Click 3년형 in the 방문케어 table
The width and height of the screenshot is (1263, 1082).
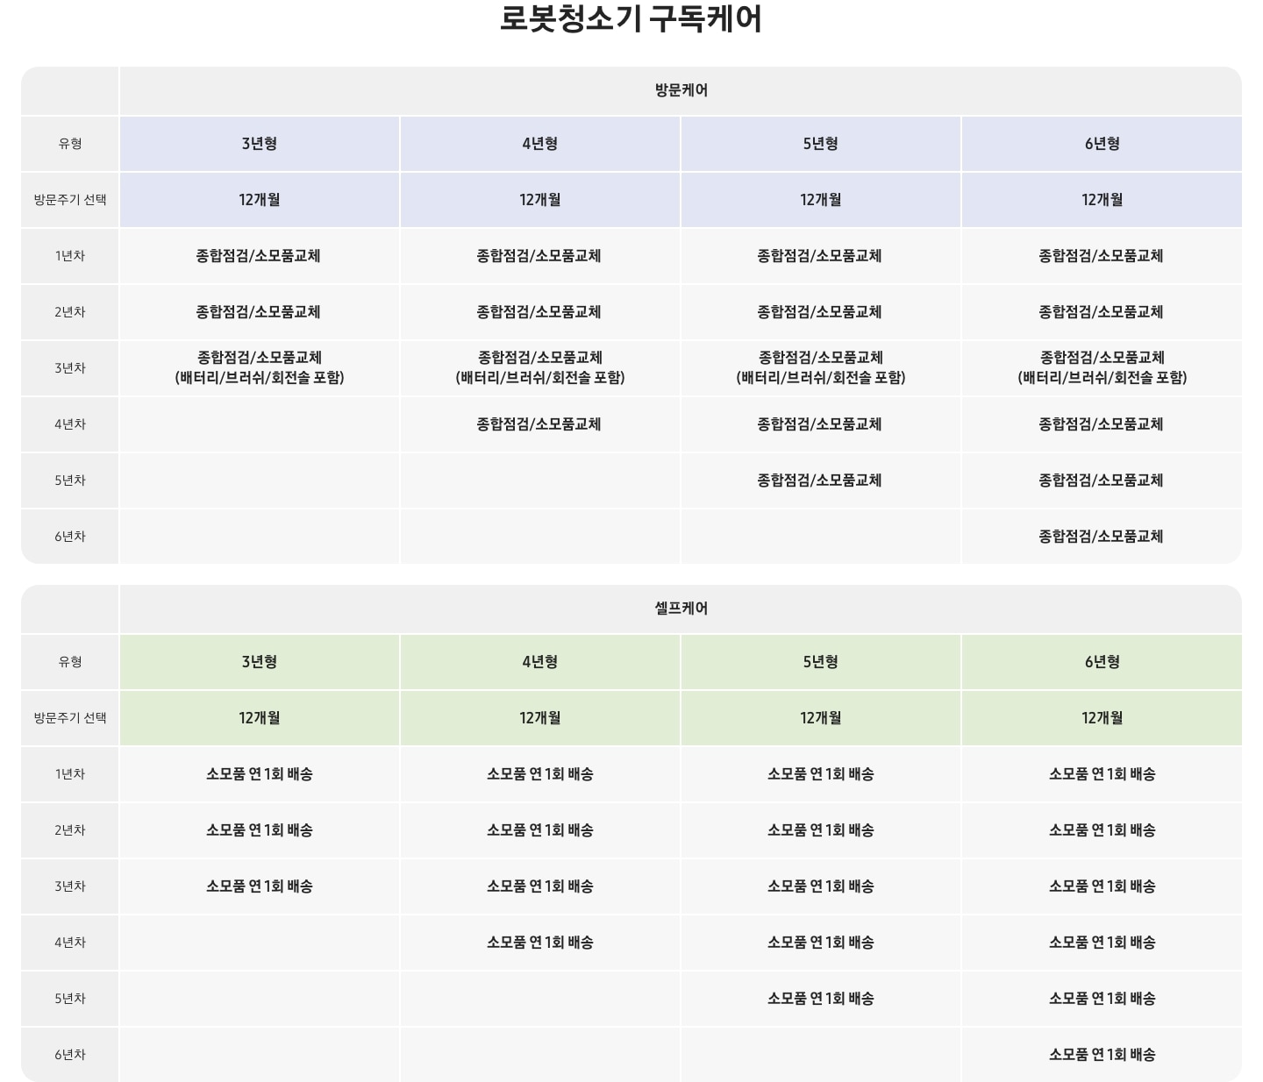[260, 144]
